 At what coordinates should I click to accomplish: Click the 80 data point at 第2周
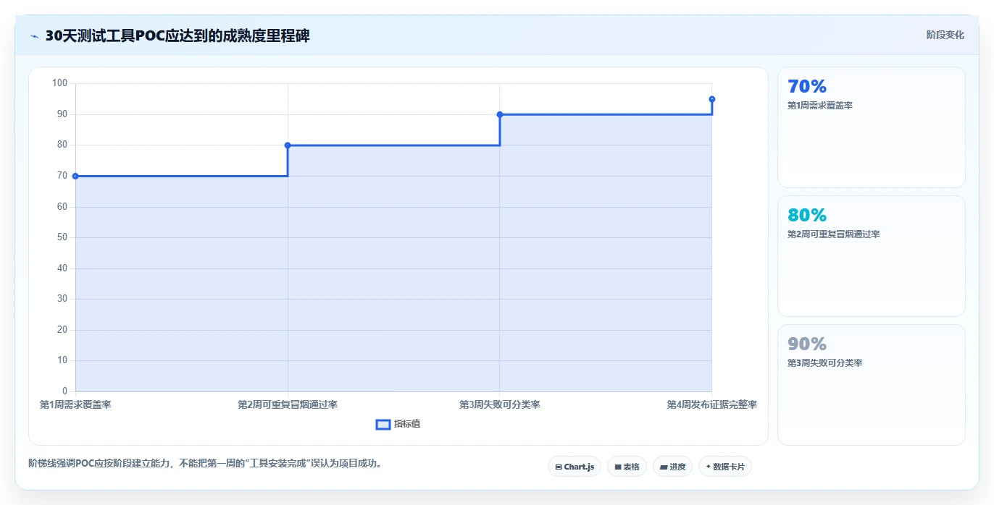tap(288, 145)
